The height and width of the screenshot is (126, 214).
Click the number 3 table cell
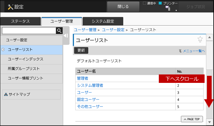pos(189,93)
